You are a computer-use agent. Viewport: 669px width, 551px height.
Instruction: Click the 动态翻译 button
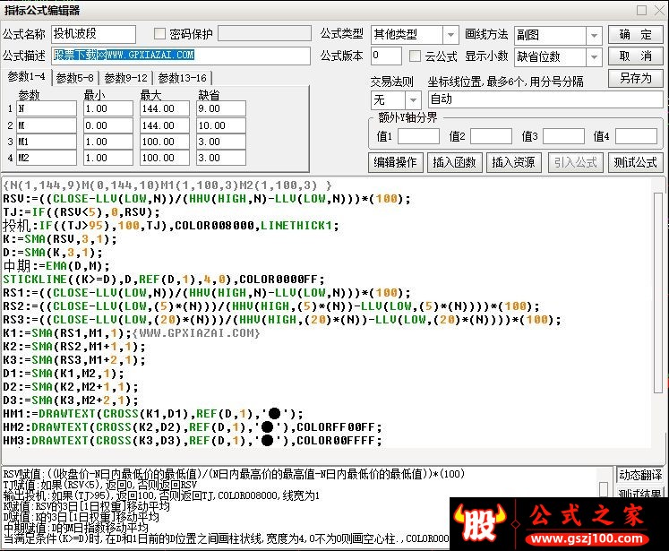(640, 475)
